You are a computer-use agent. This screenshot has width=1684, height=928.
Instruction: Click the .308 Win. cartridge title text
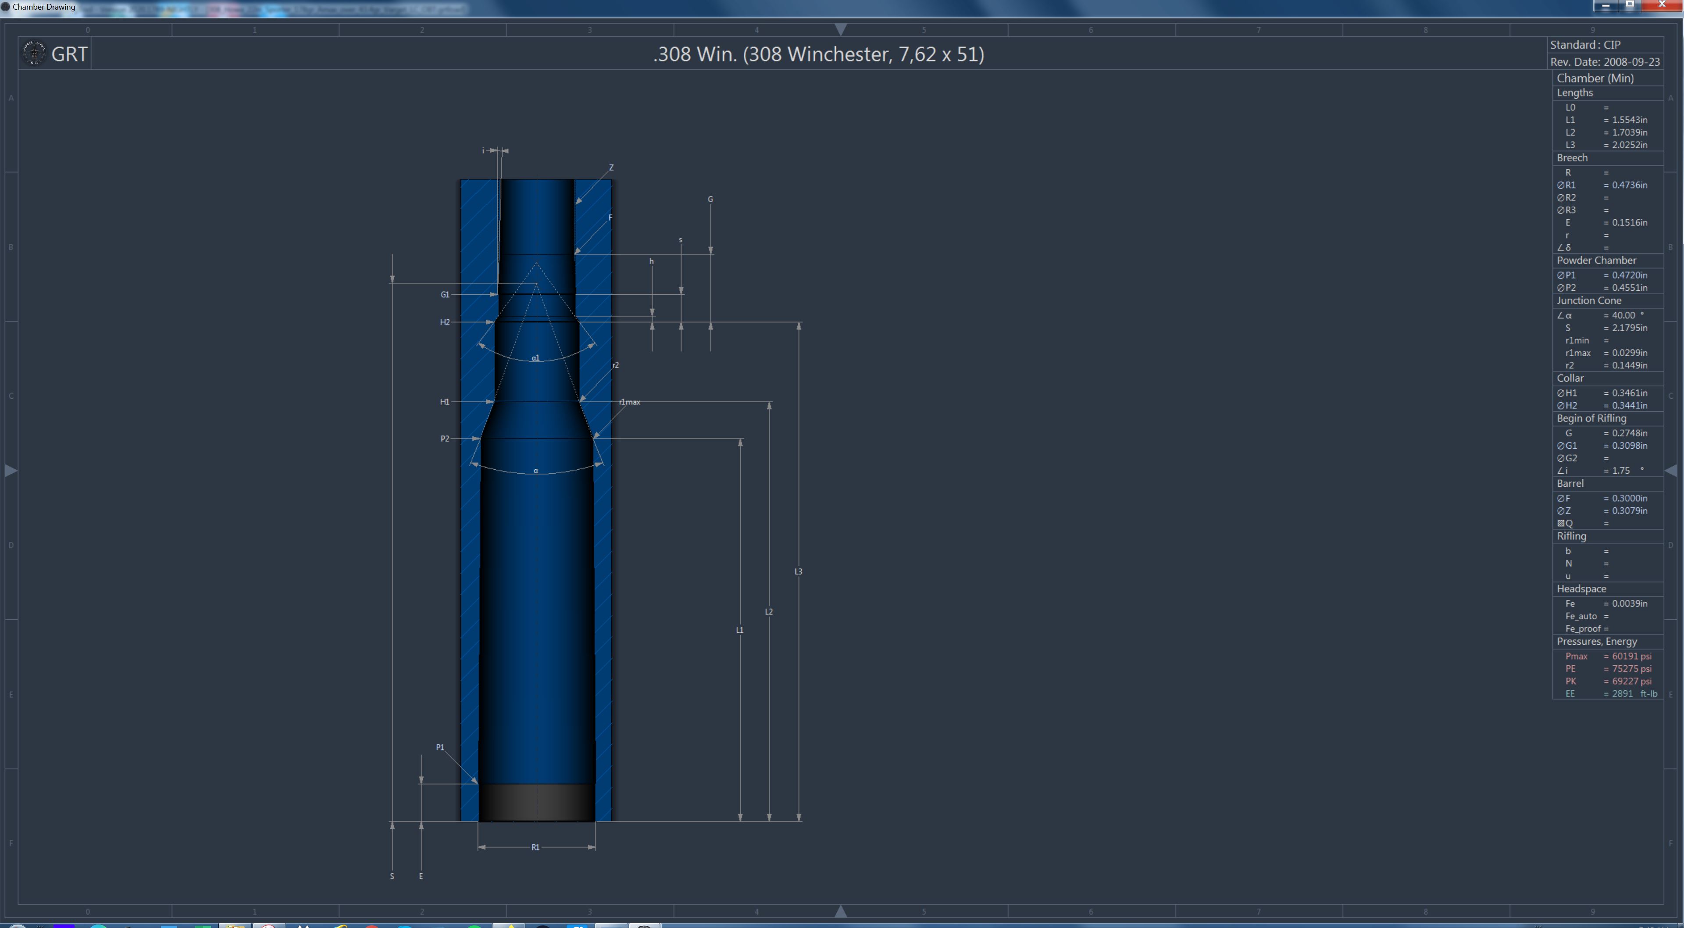click(818, 54)
